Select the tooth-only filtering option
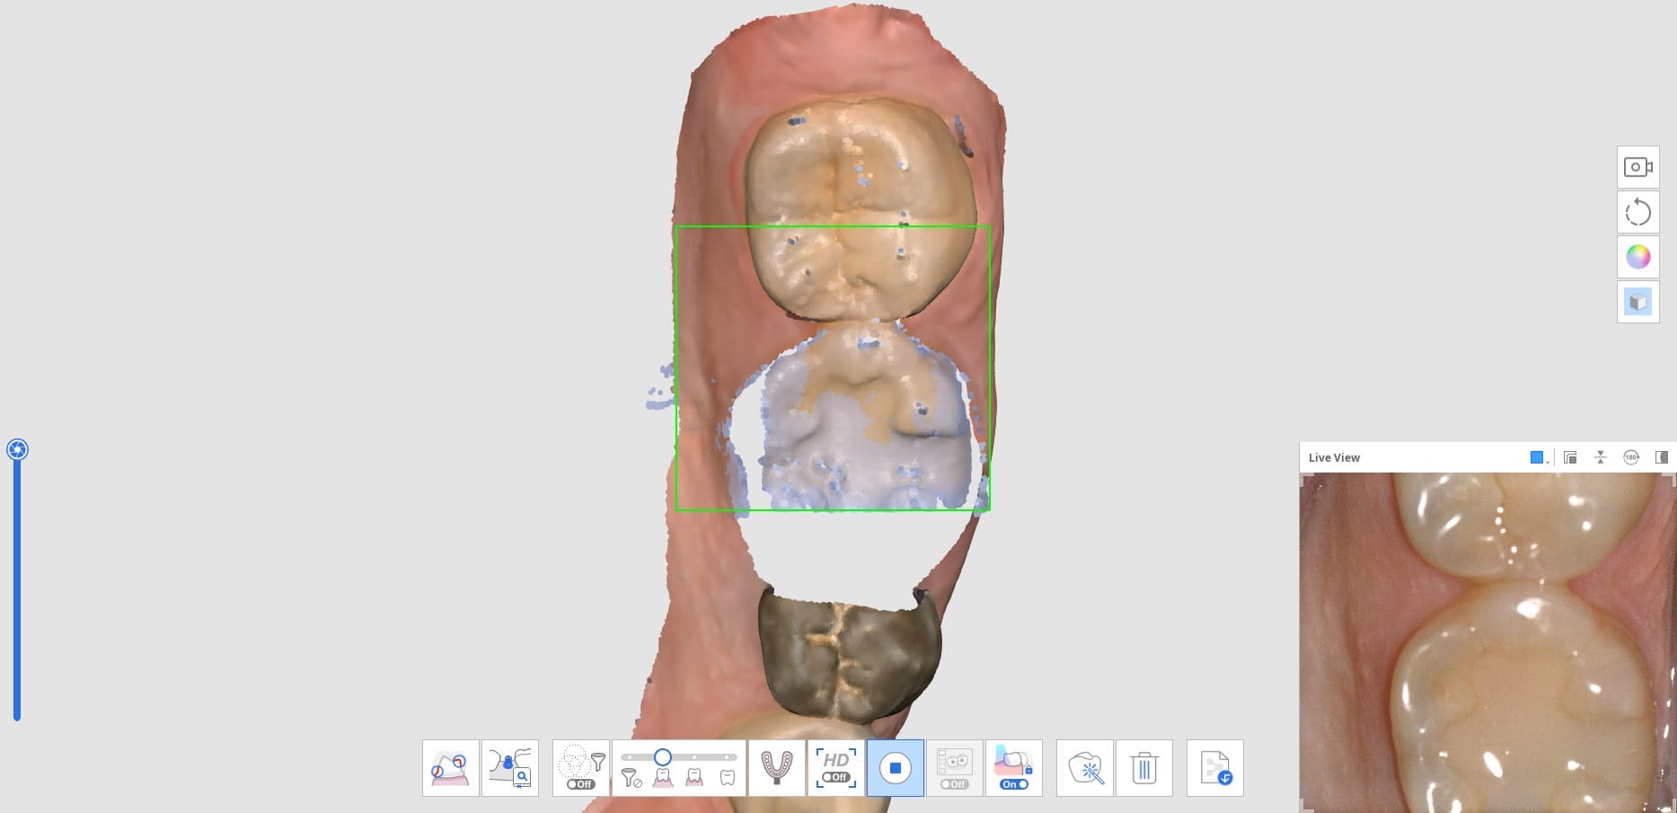This screenshot has width=1677, height=813. pyautogui.click(x=728, y=778)
